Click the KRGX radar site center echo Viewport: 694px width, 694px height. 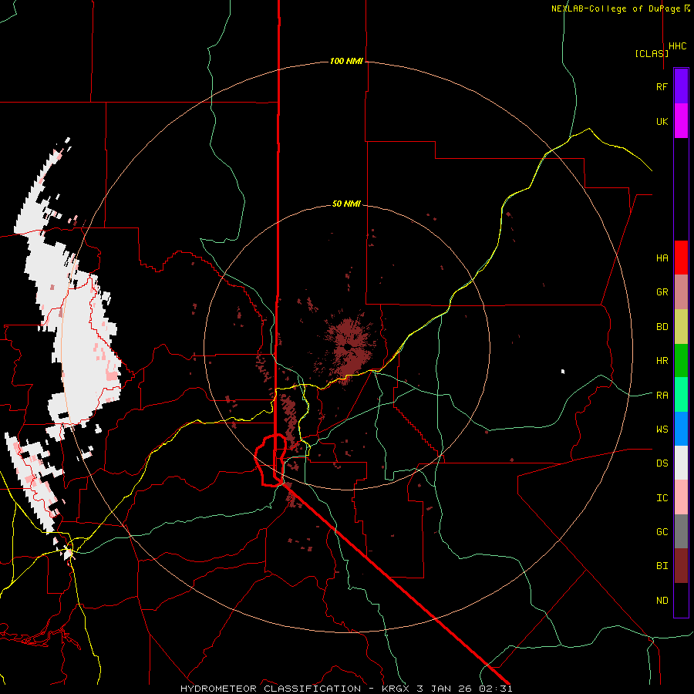348,348
